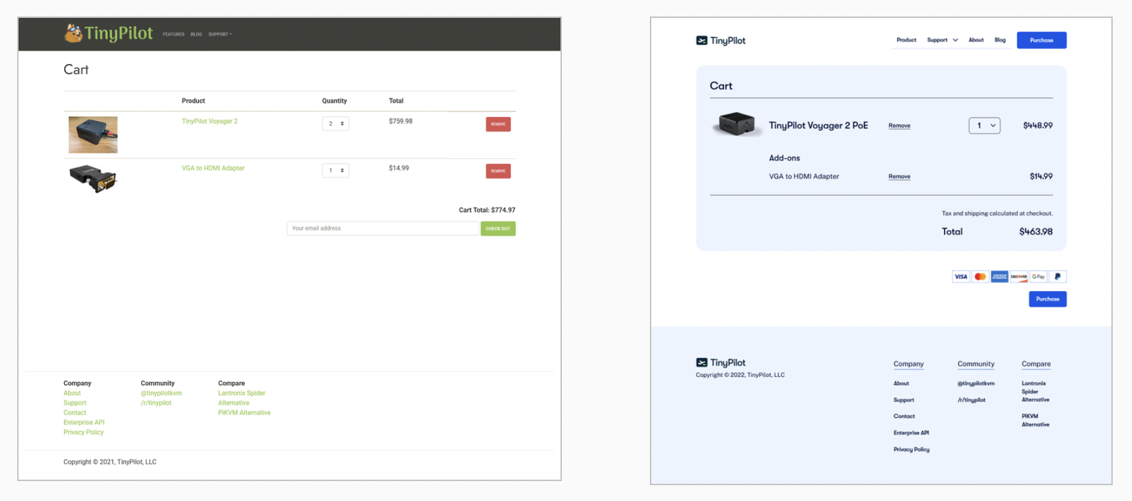Viewport: 1132px width, 501px height.
Task: Click the blue Purchase button below payment icons
Action: pyautogui.click(x=1047, y=299)
